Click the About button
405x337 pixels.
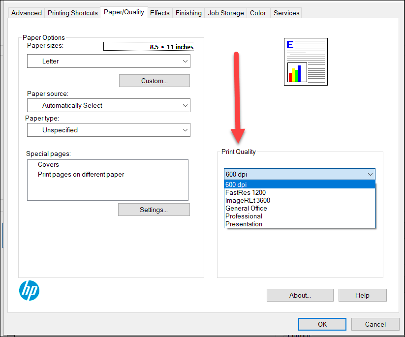pos(300,295)
